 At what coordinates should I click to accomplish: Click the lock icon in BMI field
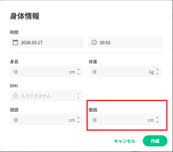pyautogui.click(x=15, y=96)
